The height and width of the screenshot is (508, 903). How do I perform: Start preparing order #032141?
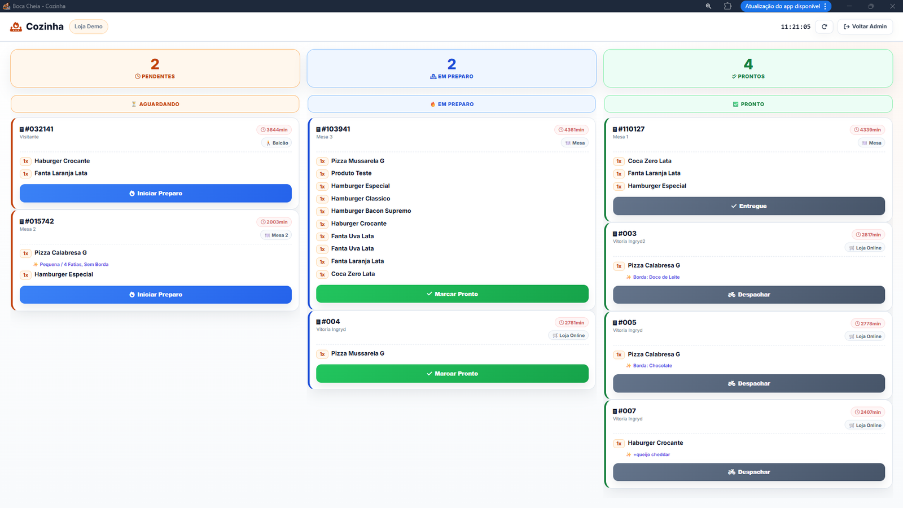pos(156,193)
